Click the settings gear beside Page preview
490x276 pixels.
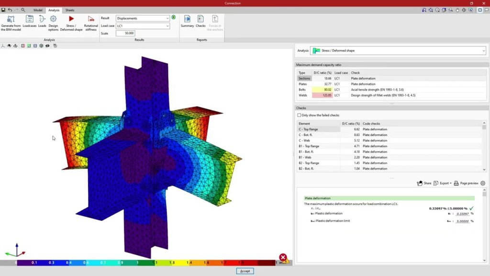coord(482,183)
